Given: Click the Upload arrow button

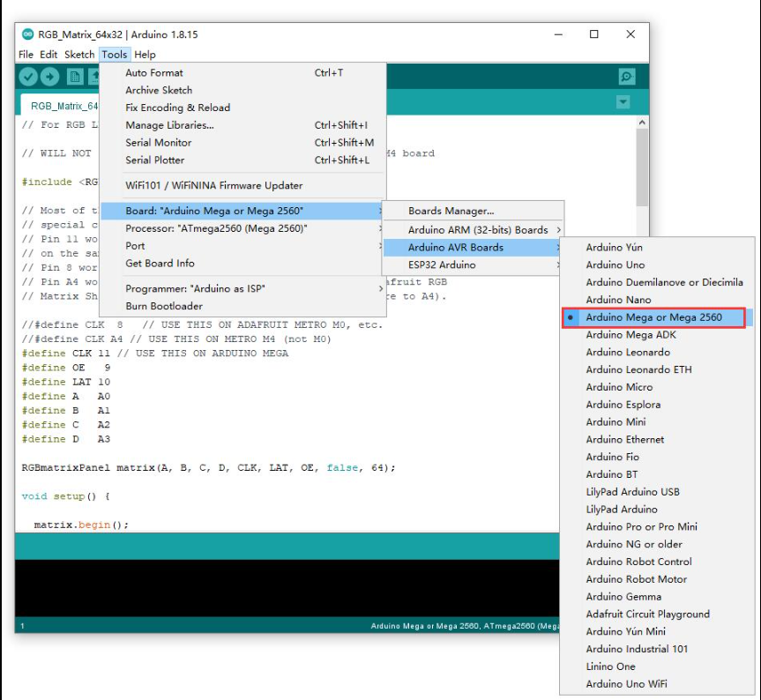Looking at the screenshot, I should 49,77.
